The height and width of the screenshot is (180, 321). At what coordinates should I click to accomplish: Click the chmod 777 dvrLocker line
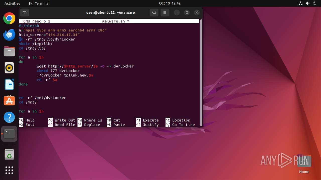tap(58, 71)
